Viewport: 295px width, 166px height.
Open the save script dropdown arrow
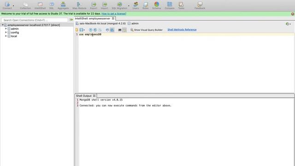[x=84, y=30]
